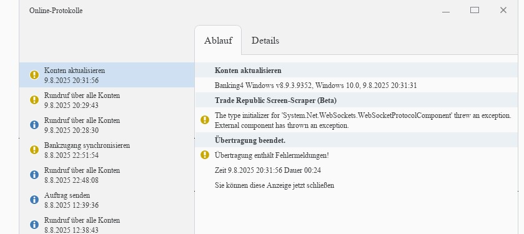Click the Übertragung enthält Fehlermeldungen text
The image size is (524, 234).
(272, 155)
